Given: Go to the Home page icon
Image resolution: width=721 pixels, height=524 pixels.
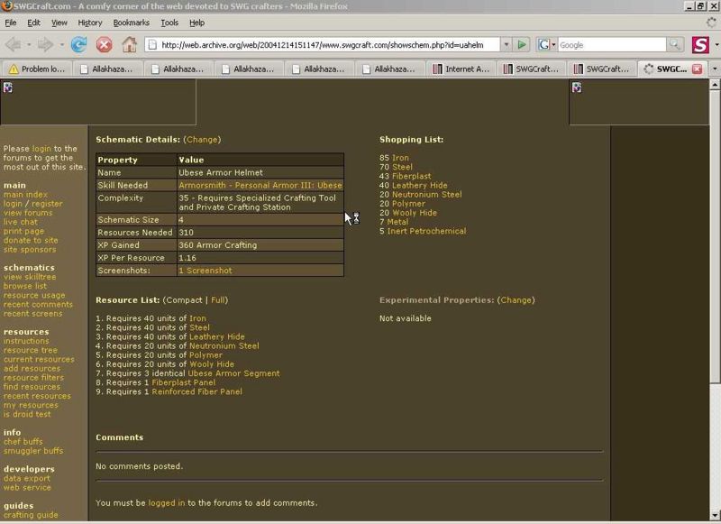Looking at the screenshot, I should pyautogui.click(x=130, y=44).
